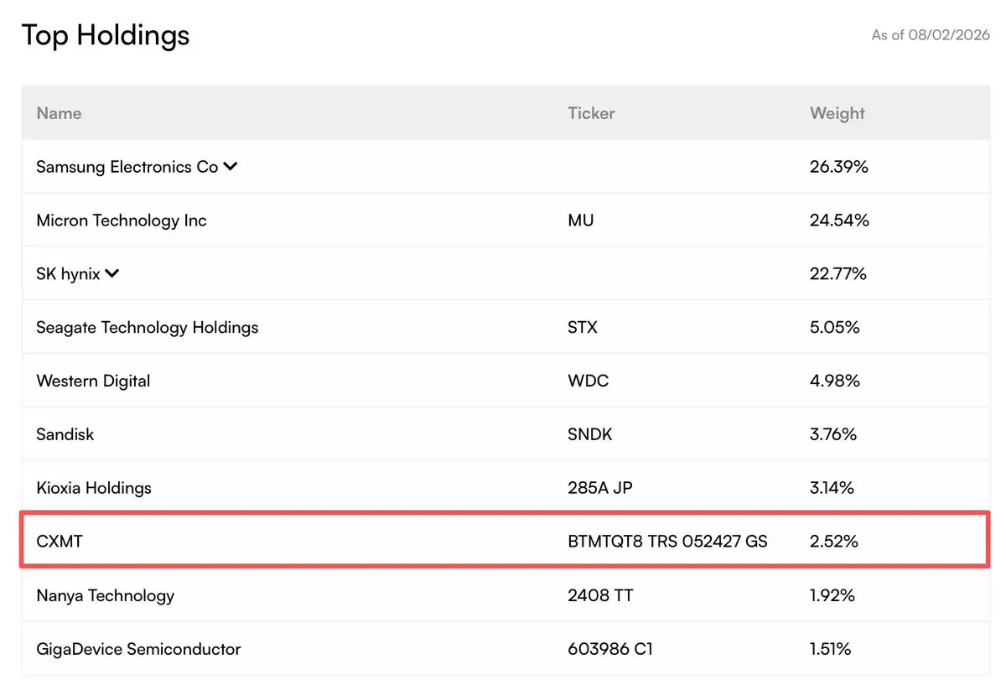Click the 3.14% weight value

[832, 488]
